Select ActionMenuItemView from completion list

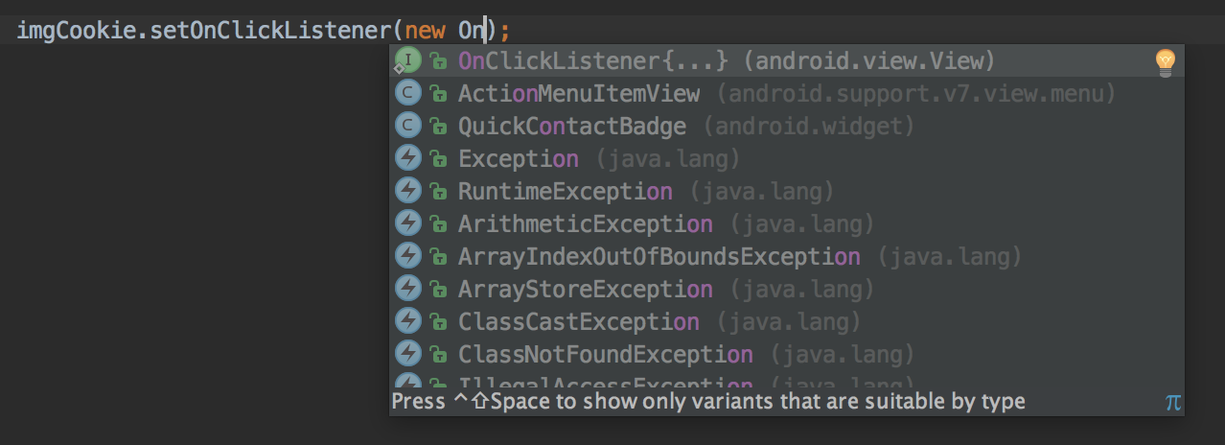(786, 94)
